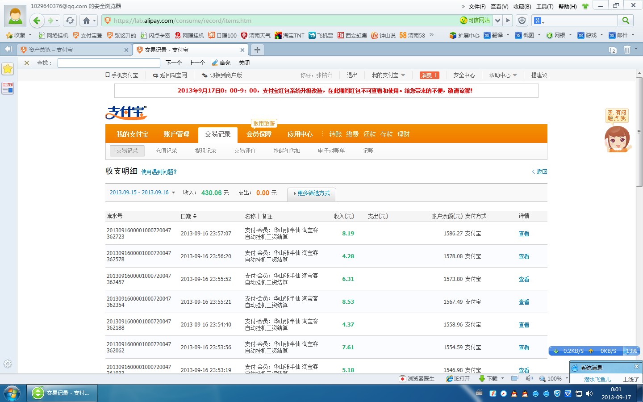Screen dimensions: 643x402
Task: Click the green search magnifier button
Action: [x=626, y=21]
